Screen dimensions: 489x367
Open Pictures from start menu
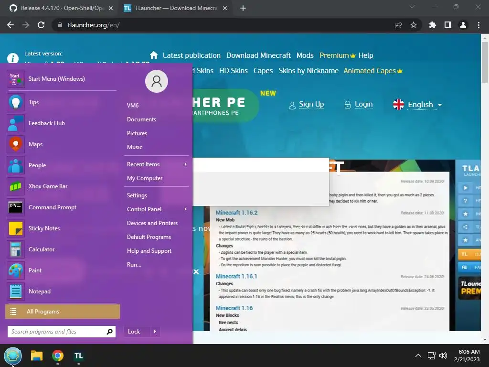pyautogui.click(x=137, y=133)
